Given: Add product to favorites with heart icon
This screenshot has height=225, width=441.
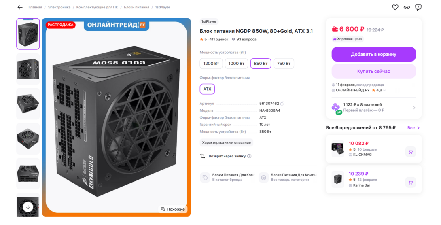Looking at the screenshot, I should click(x=395, y=7).
